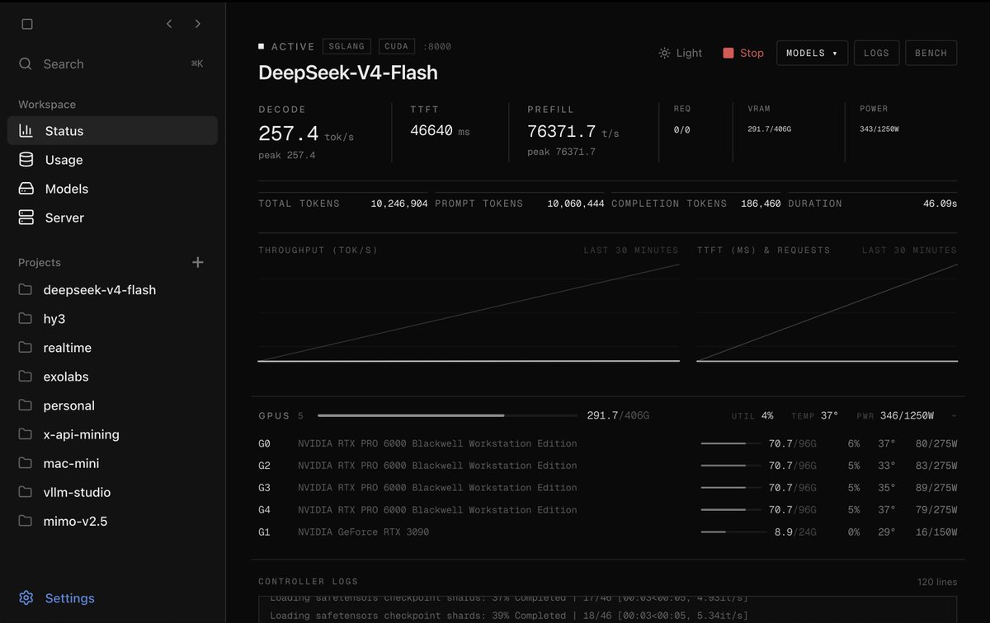Image resolution: width=990 pixels, height=623 pixels.
Task: Select the G2 GPU row name
Action: pyautogui.click(x=437, y=466)
